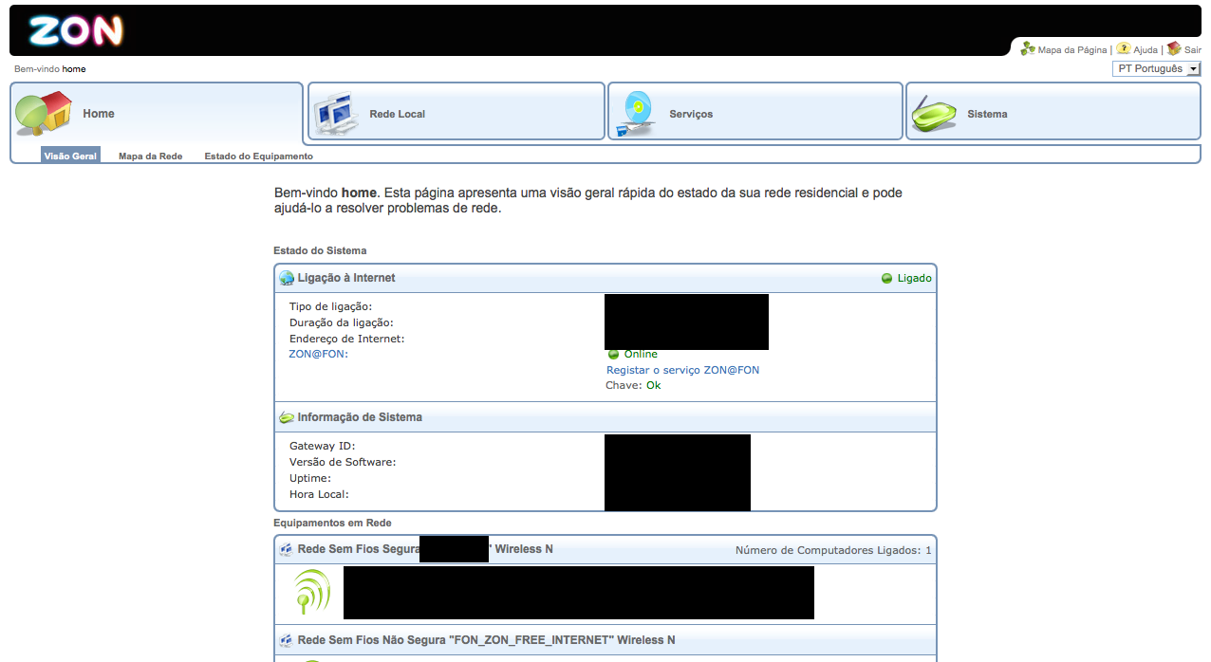The height and width of the screenshot is (662, 1211).
Task: Click the green Ligado status indicator
Action: (906, 278)
